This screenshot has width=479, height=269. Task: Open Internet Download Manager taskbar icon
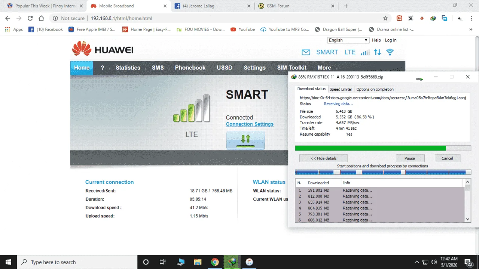pos(232,262)
